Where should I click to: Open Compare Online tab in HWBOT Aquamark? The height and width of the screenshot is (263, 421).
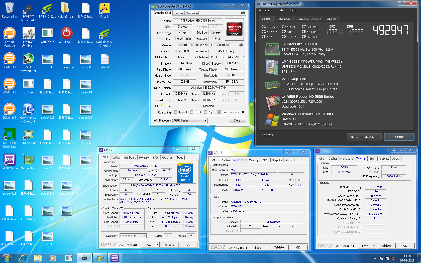click(x=309, y=19)
